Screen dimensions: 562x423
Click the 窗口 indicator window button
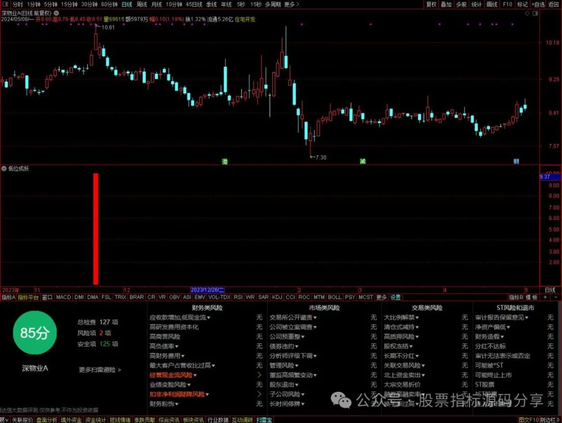(x=47, y=297)
